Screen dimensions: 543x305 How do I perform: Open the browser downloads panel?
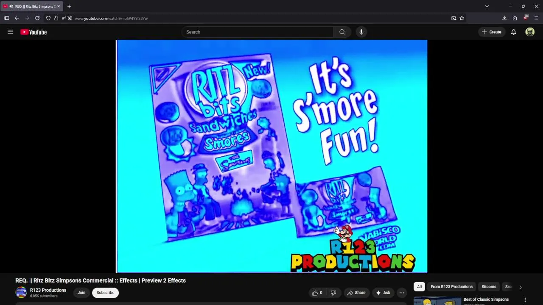(504, 18)
